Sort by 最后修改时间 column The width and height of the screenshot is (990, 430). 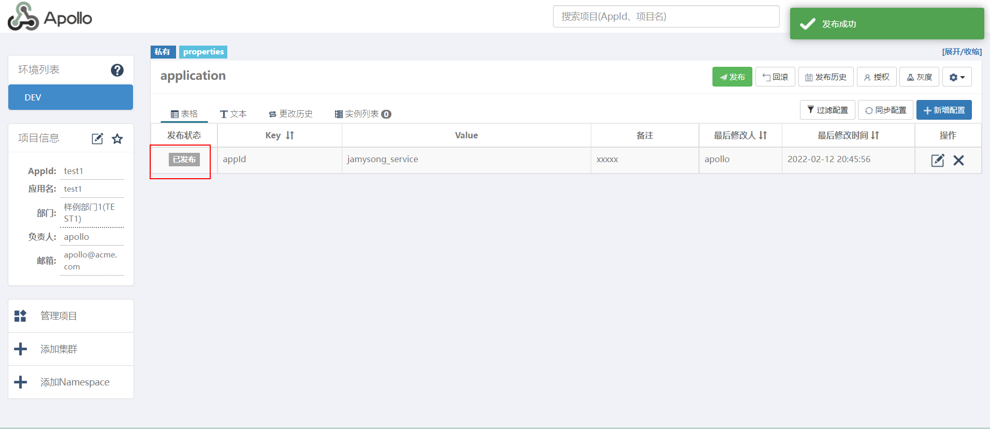(875, 135)
